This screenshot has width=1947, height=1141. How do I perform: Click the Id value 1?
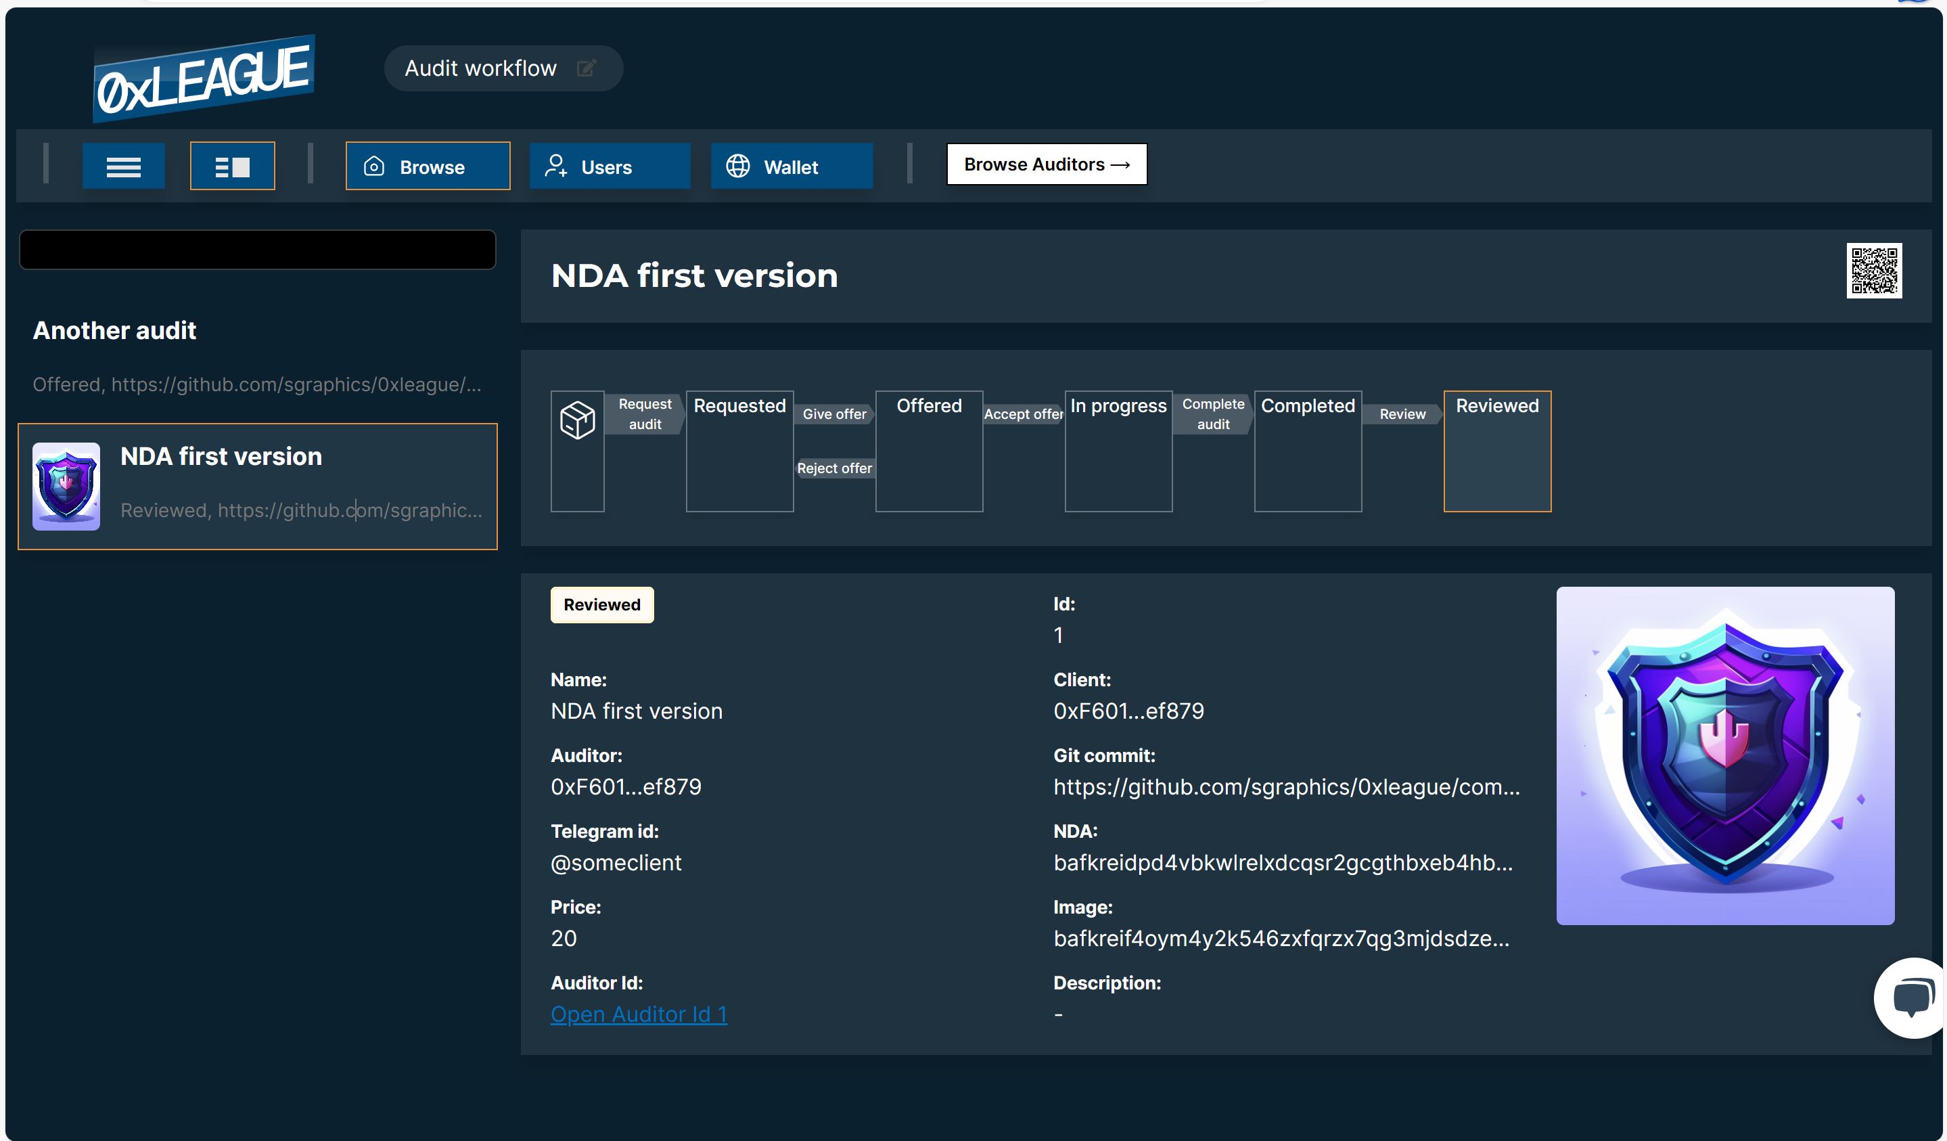[1059, 635]
